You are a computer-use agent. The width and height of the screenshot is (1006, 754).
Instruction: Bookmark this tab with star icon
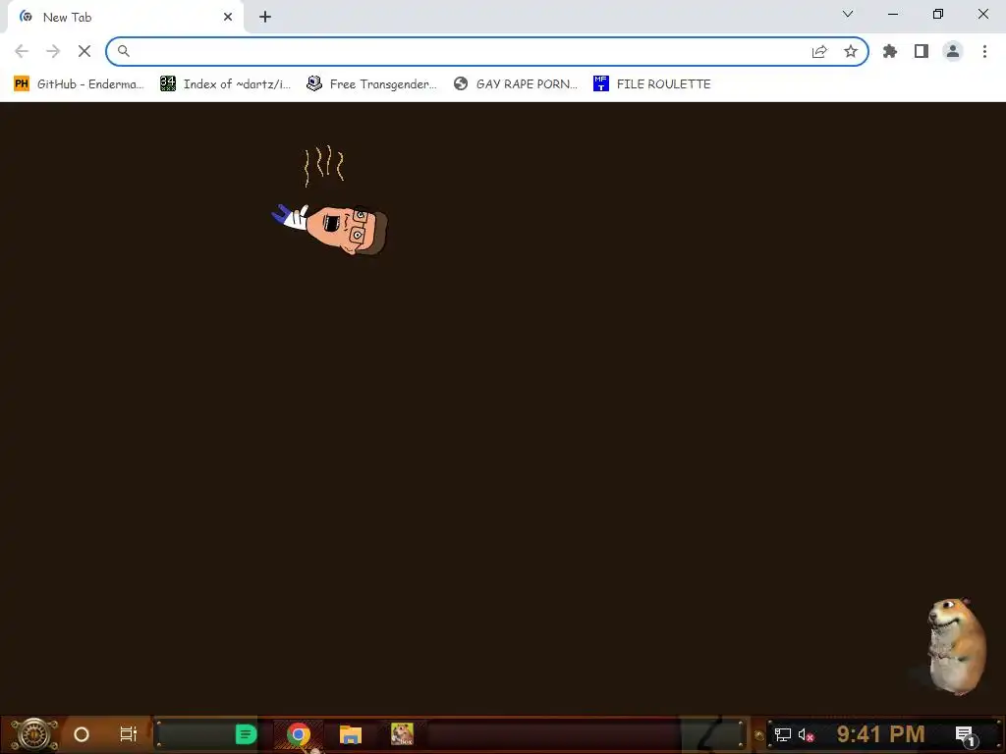coord(851,51)
